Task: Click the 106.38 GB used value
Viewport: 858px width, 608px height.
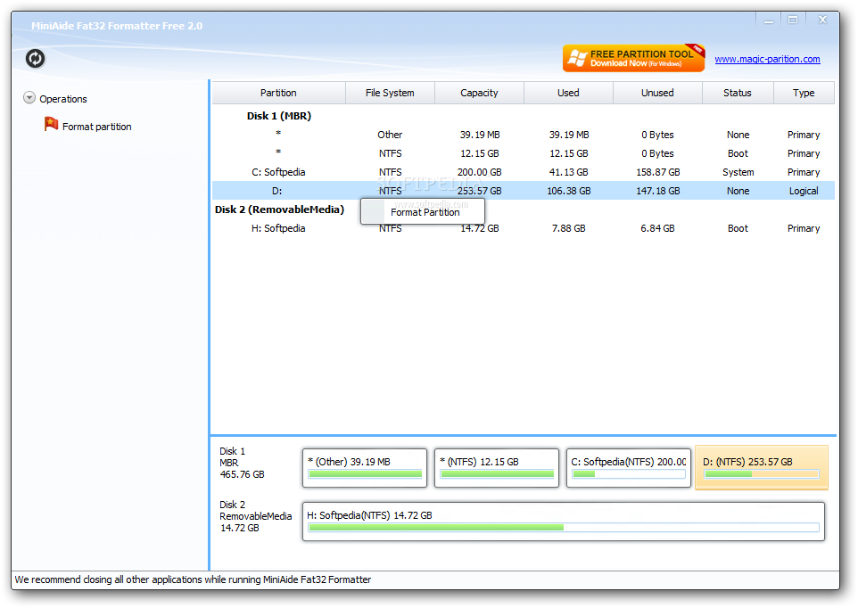Action: coord(568,191)
